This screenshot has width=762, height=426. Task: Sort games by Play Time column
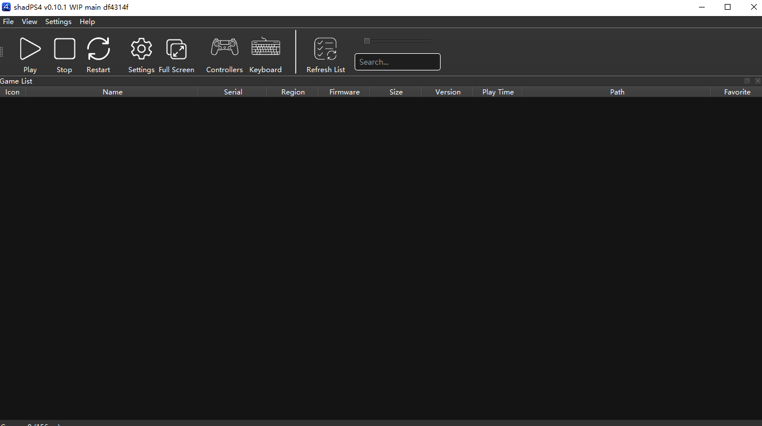pyautogui.click(x=497, y=92)
